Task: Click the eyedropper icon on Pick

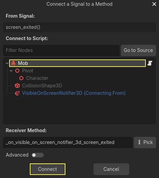Action: 139,142
